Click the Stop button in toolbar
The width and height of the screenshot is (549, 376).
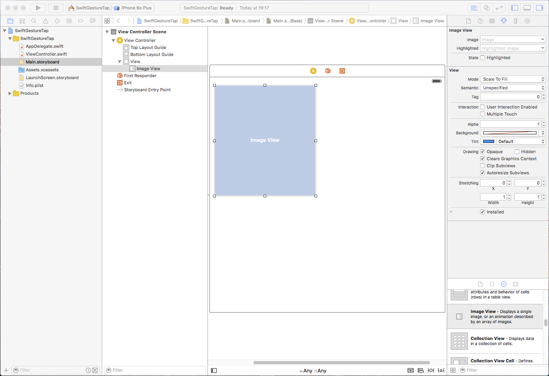pyautogui.click(x=56, y=8)
